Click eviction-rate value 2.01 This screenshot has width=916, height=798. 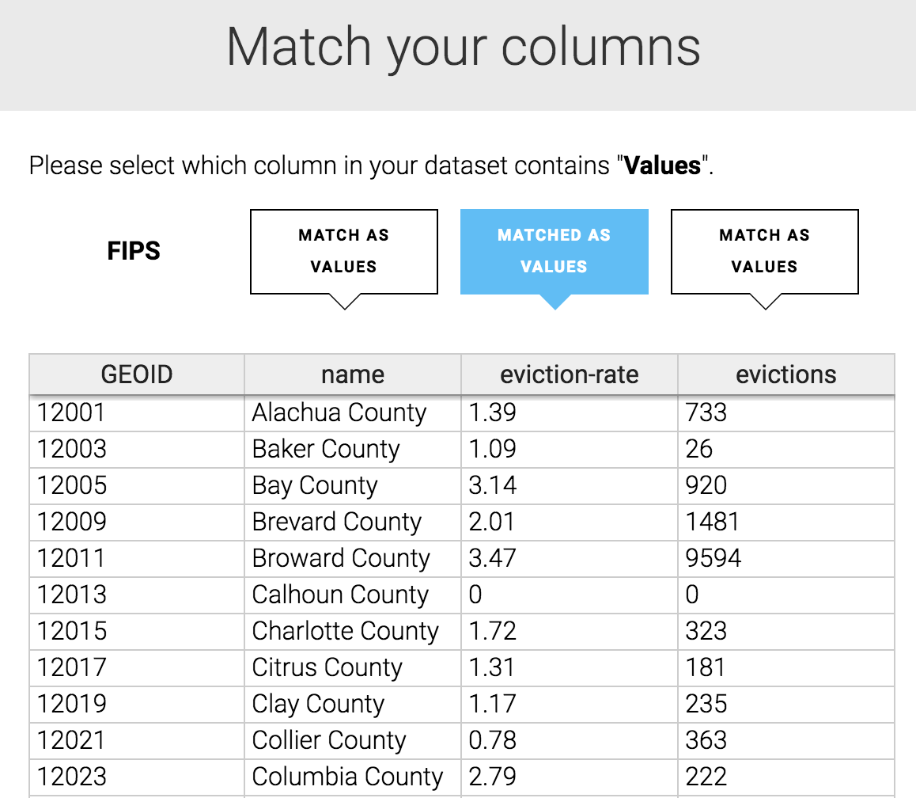pyautogui.click(x=491, y=522)
